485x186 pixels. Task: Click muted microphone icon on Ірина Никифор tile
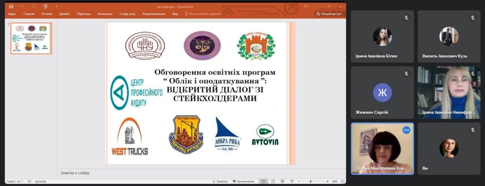(473, 74)
